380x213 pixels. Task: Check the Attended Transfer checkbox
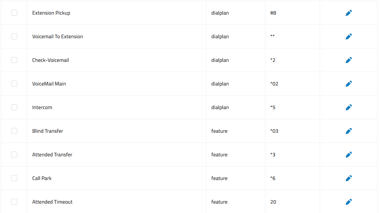coord(14,154)
